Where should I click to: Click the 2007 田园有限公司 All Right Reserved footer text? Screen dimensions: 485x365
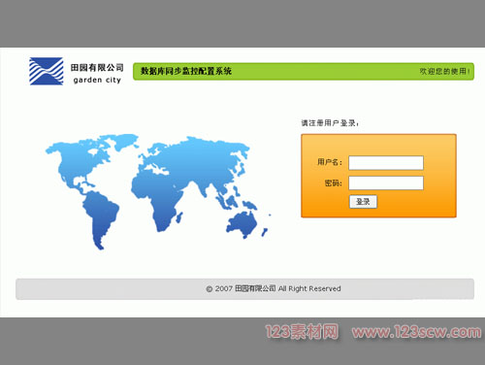point(274,288)
